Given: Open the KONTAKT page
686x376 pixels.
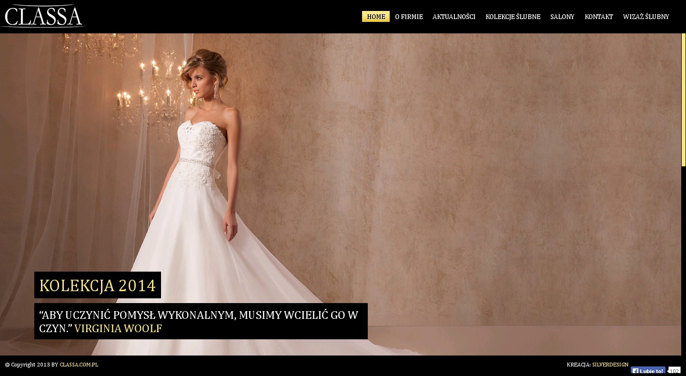Looking at the screenshot, I should 598,17.
